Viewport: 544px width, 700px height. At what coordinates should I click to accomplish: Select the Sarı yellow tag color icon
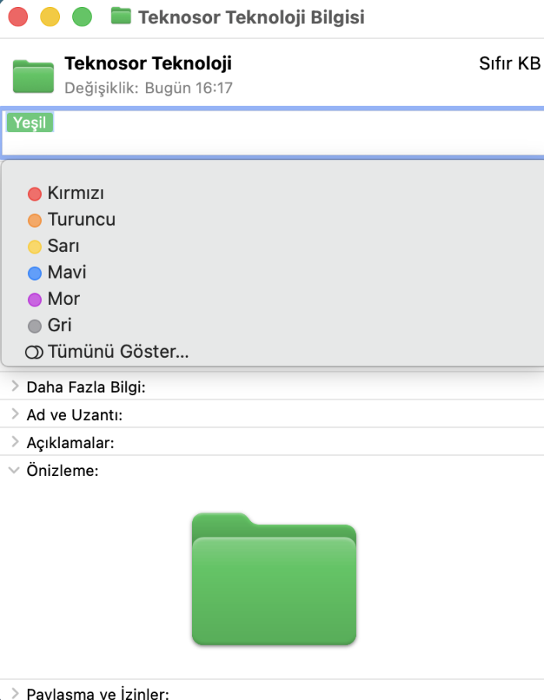click(34, 246)
